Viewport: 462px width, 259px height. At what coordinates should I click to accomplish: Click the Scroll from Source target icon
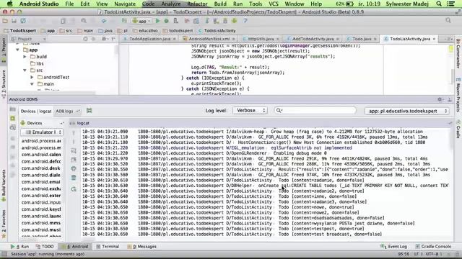tap(85, 39)
